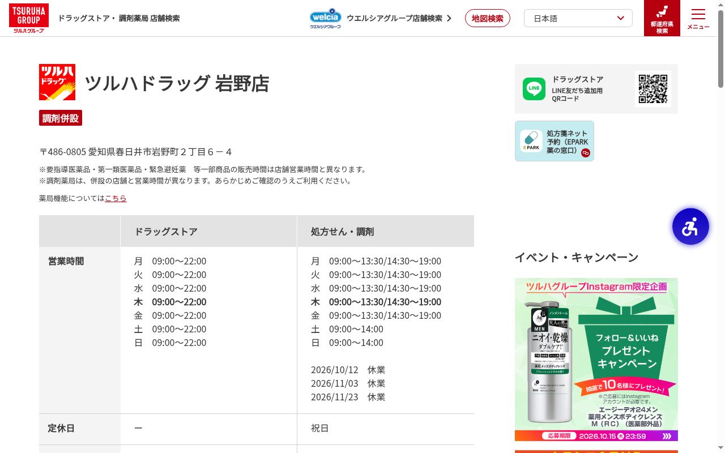Select the 2026/10/12 休業 entry
The image size is (725, 453).
tap(348, 370)
